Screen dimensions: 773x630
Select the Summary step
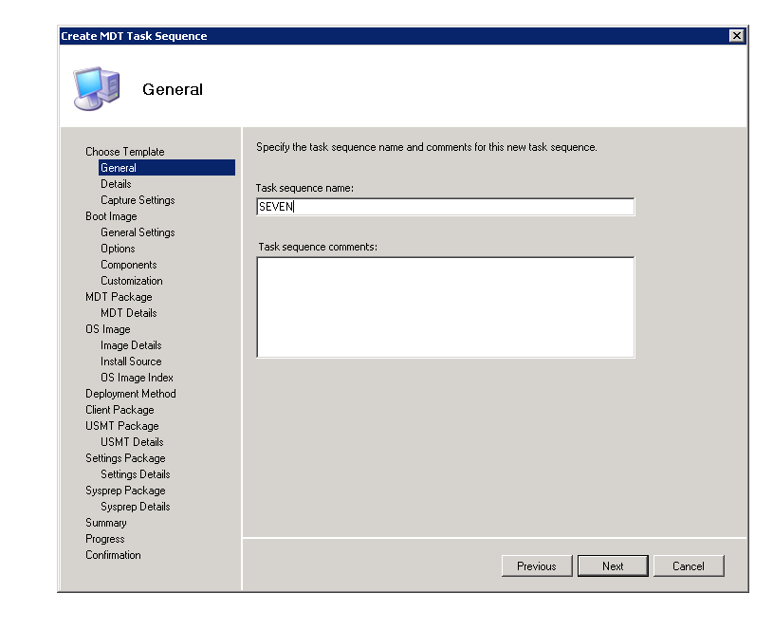(x=105, y=523)
